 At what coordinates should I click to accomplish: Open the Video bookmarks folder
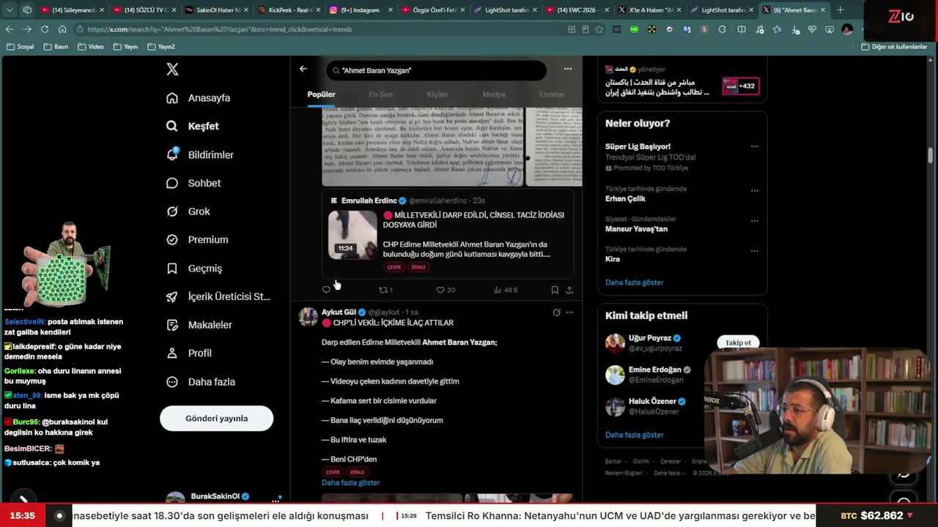(x=90, y=47)
